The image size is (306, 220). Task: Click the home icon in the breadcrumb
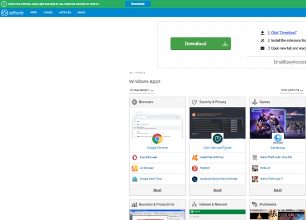(x=131, y=73)
